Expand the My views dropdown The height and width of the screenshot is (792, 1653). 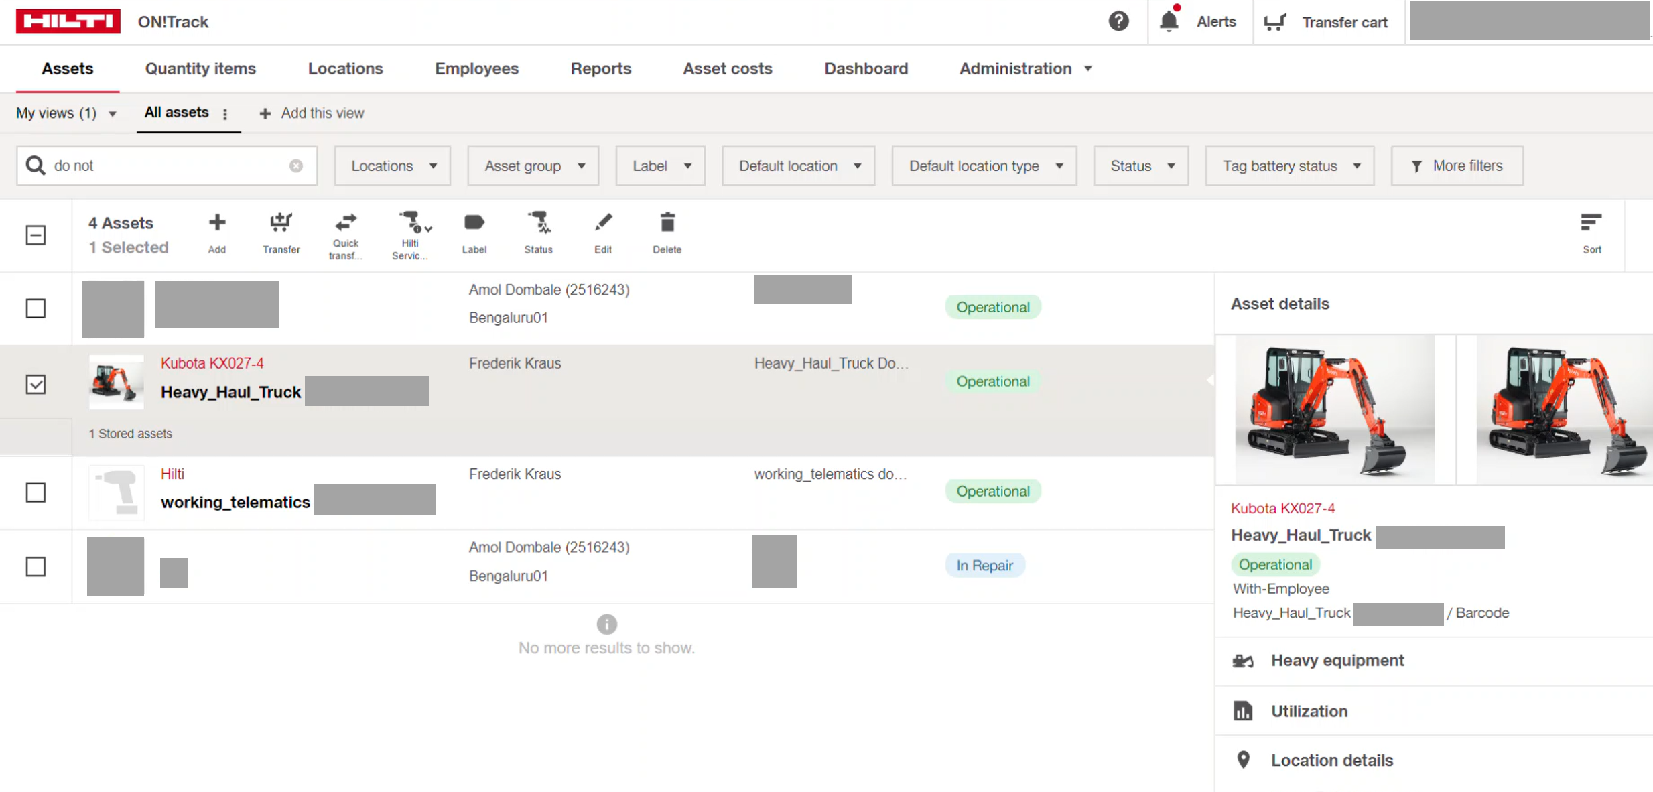[67, 113]
